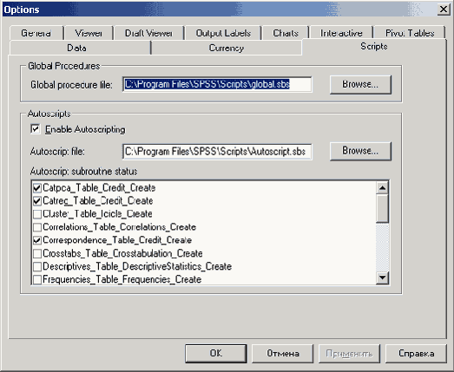454x372 pixels.
Task: Uncheck Catpca_Table_Credit_Create subroutine
Action: point(37,188)
